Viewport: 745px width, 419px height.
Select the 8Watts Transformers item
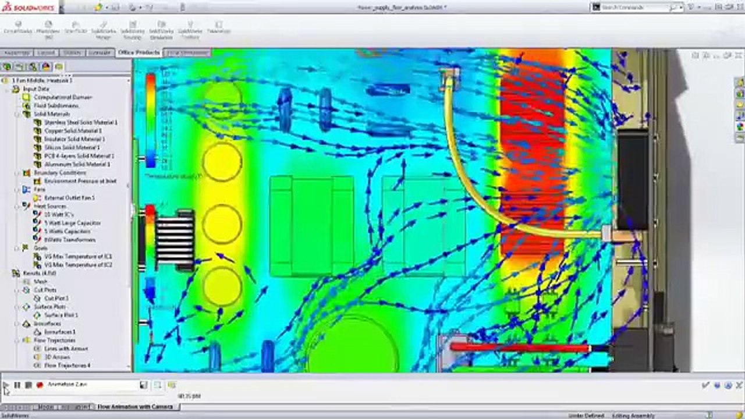70,240
